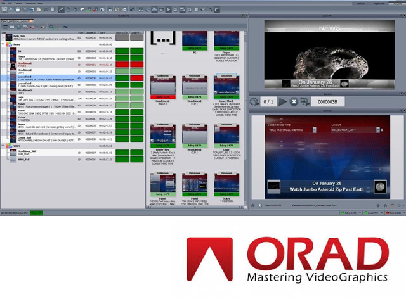Click the home icon in browser footer

point(385,205)
